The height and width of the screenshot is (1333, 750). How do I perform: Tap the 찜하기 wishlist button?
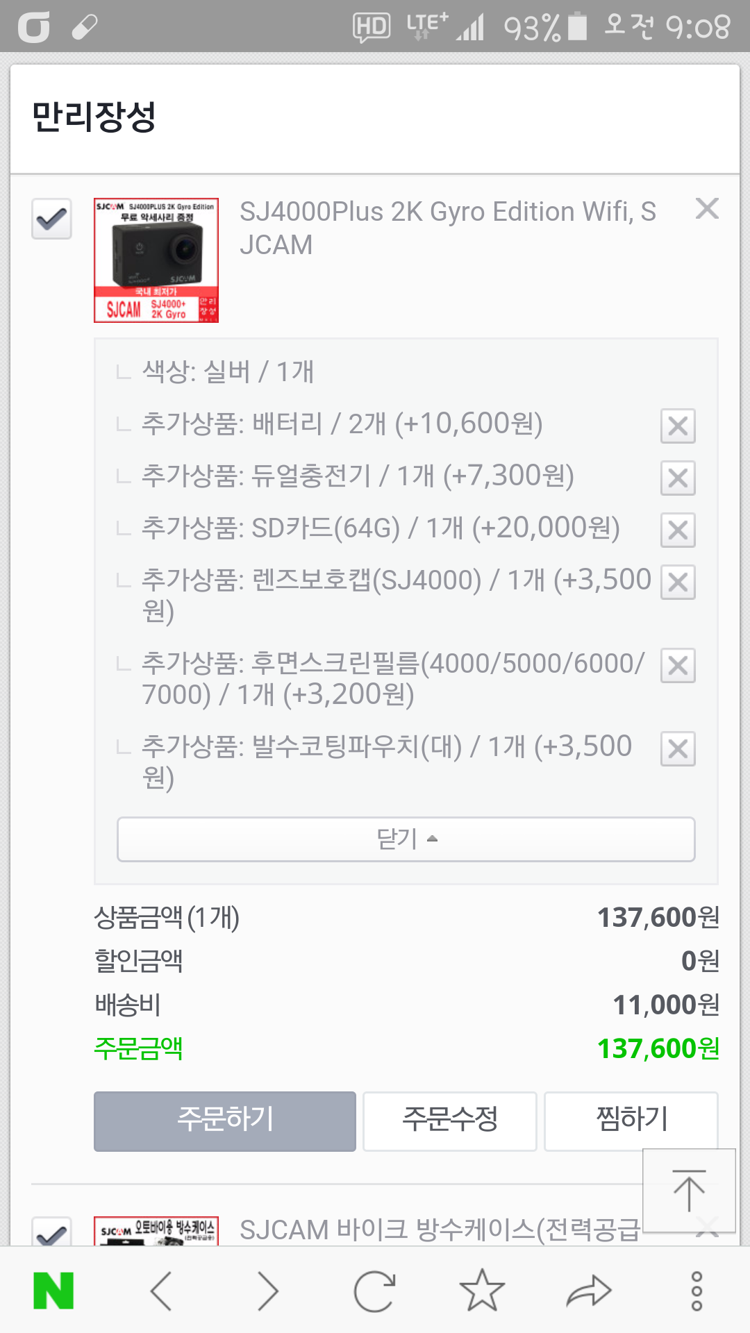631,1121
